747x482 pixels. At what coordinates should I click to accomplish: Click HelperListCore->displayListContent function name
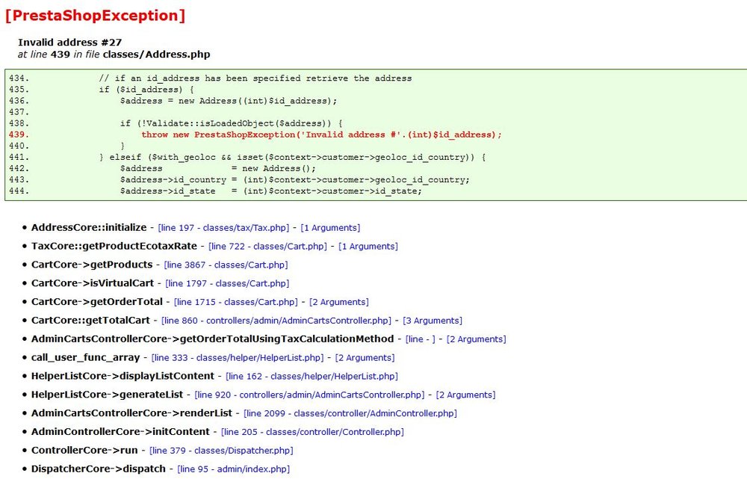point(123,377)
